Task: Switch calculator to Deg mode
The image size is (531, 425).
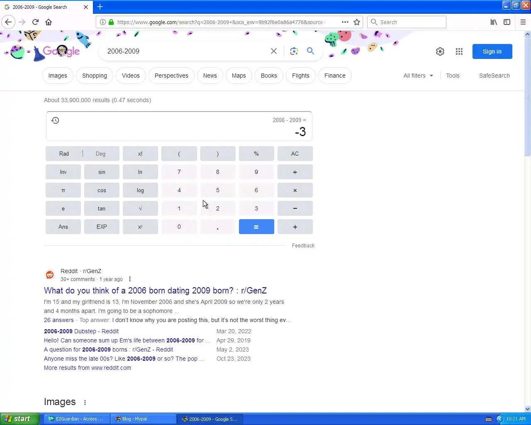Action: (100, 154)
